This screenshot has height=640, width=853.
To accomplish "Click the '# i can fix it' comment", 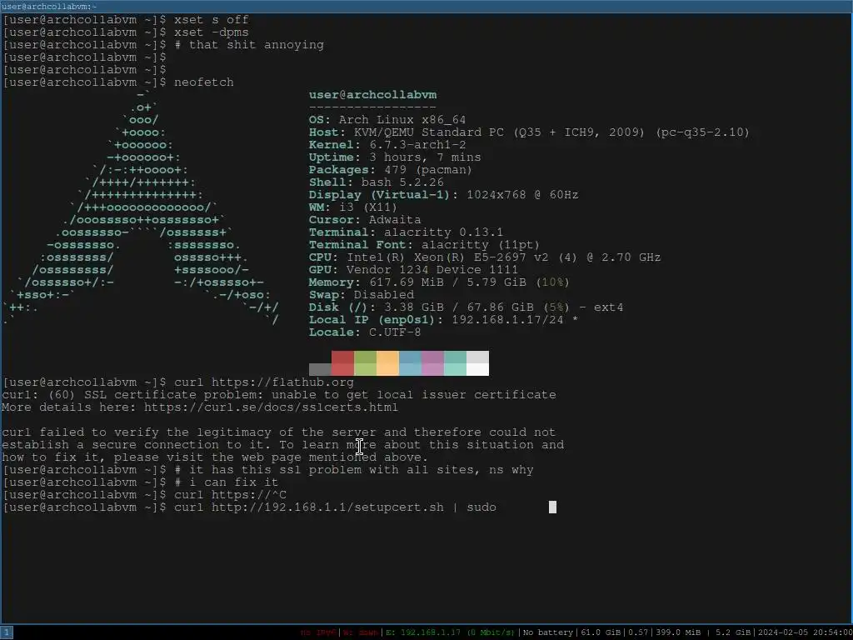I will pos(226,482).
